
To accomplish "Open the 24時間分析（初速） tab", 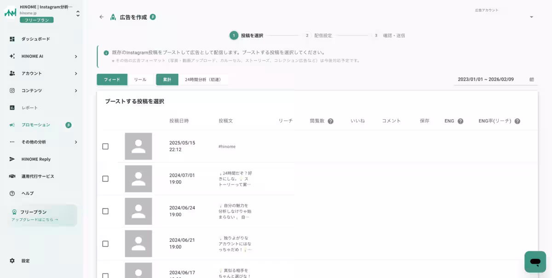I will pyautogui.click(x=202, y=79).
